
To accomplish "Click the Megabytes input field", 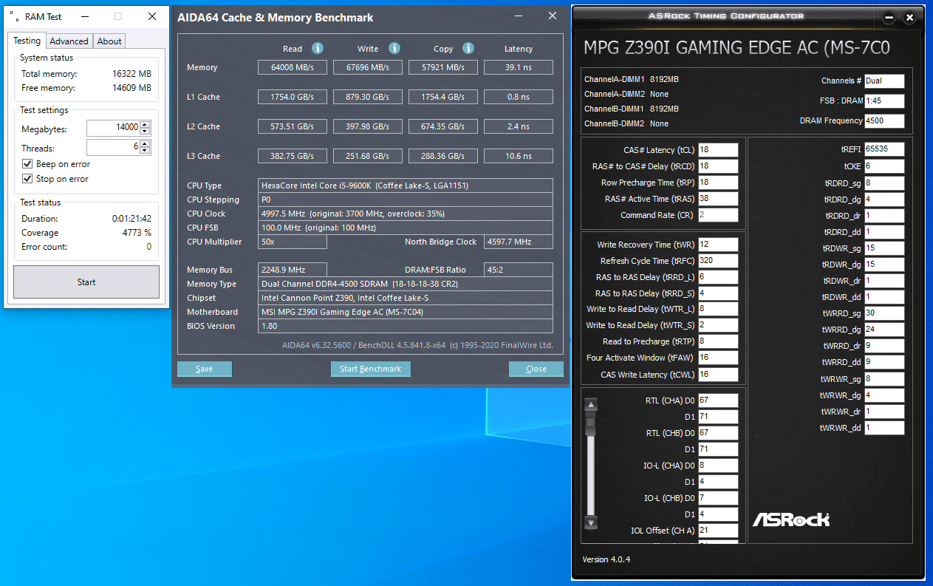I will point(113,128).
